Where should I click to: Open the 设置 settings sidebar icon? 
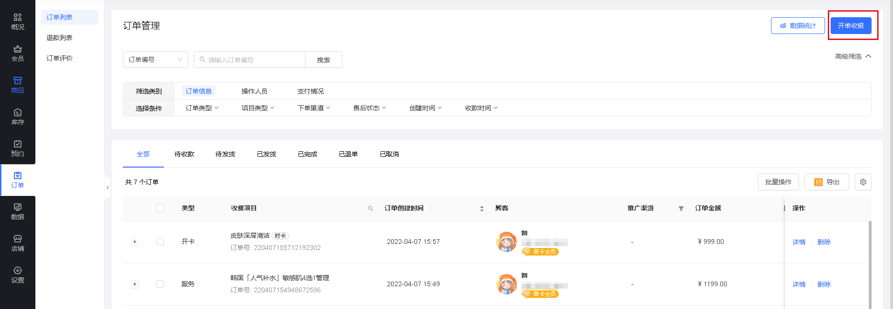(x=18, y=275)
